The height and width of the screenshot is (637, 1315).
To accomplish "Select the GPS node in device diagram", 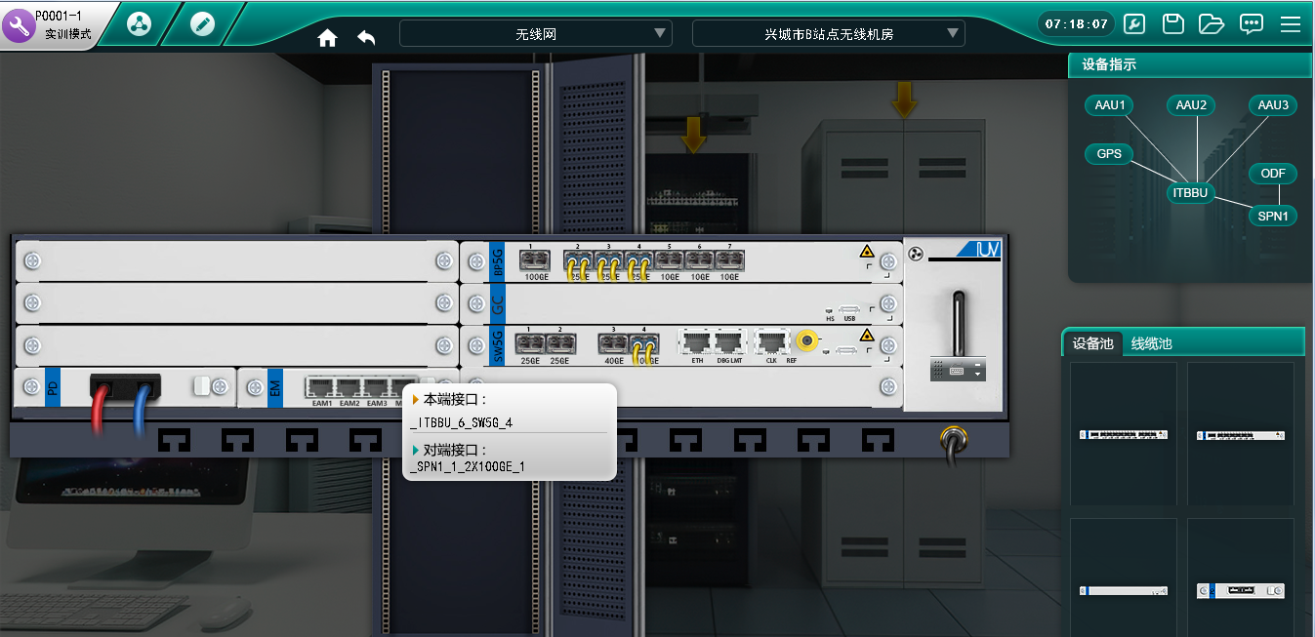I will coord(1109,154).
